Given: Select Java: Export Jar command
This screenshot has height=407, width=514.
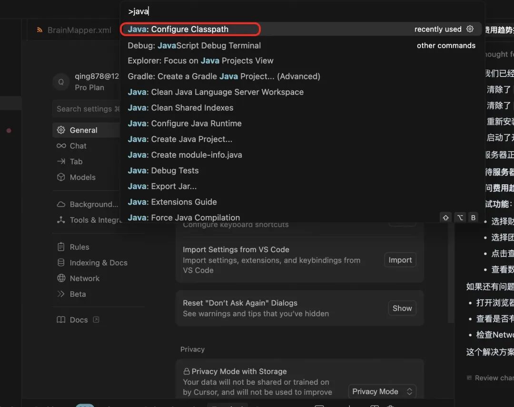Looking at the screenshot, I should pos(301,186).
